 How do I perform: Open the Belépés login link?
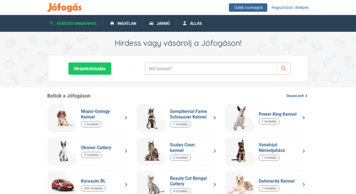(x=302, y=7)
